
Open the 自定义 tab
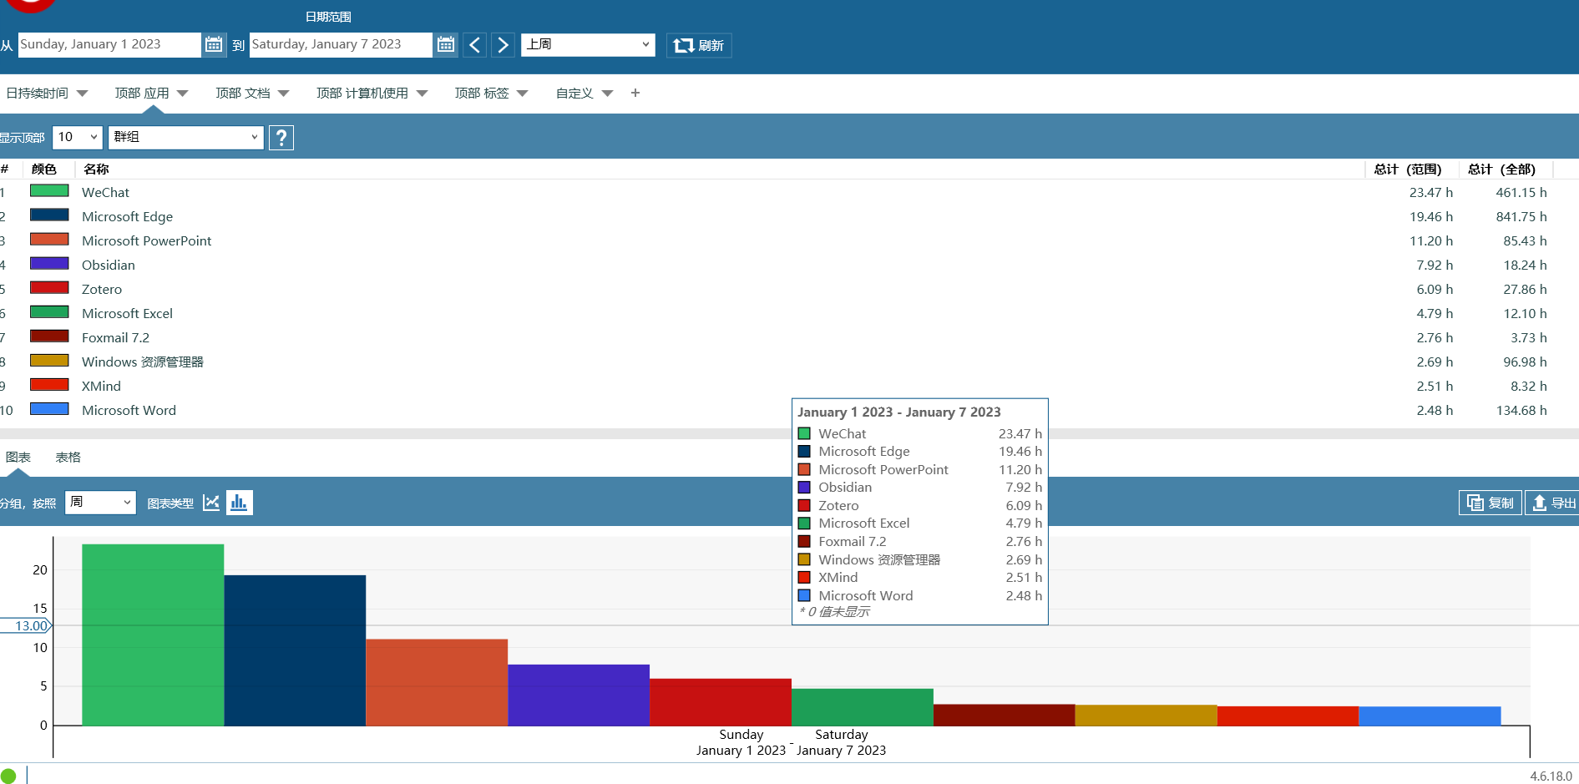pos(574,93)
